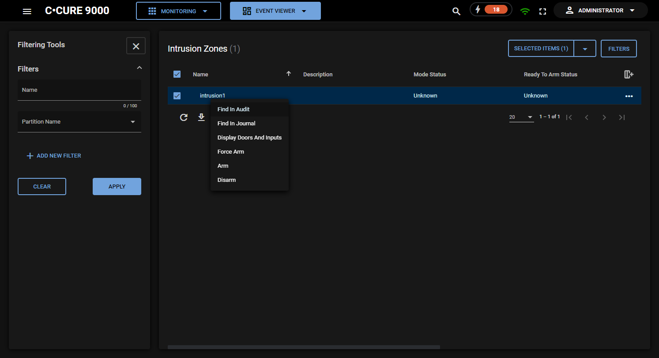Open the rows-per-page dropdown showing 20
This screenshot has width=659, height=358.
click(x=521, y=117)
